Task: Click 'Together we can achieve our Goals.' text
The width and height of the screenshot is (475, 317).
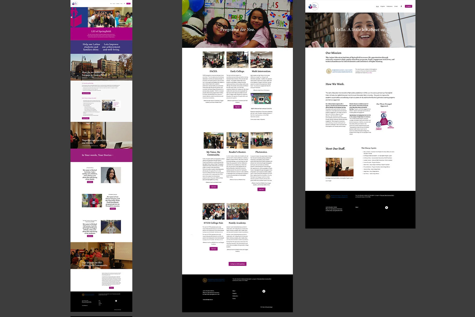Action: tap(95, 142)
